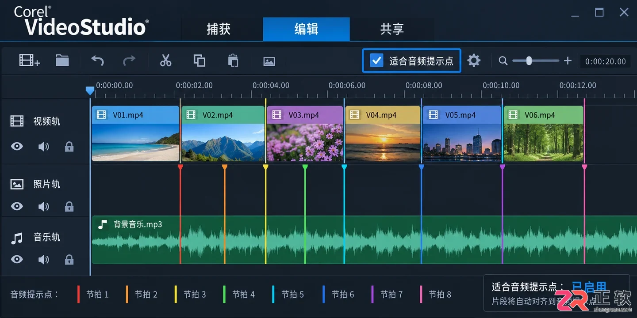Viewport: 637px width, 318px height.
Task: Select the V04.mp4 sunset clip
Action: pos(383,133)
